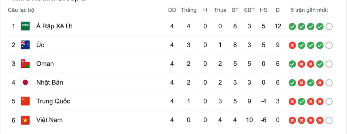Click Australia's red loss icon in recent matches
This screenshot has height=134, width=347.
292,45
